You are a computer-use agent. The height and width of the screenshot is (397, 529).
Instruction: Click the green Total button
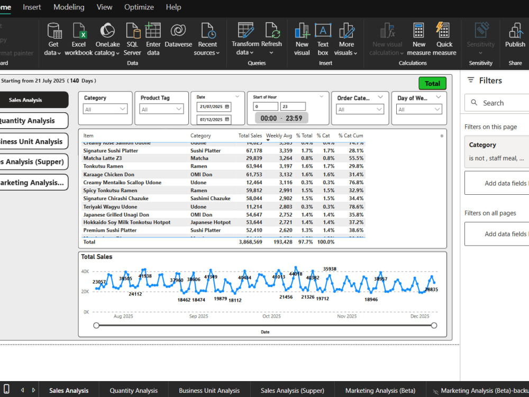pyautogui.click(x=432, y=84)
